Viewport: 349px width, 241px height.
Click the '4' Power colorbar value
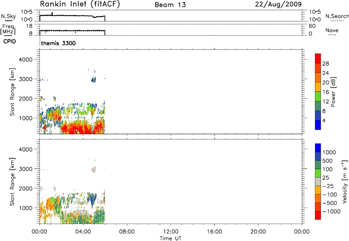[324, 120]
